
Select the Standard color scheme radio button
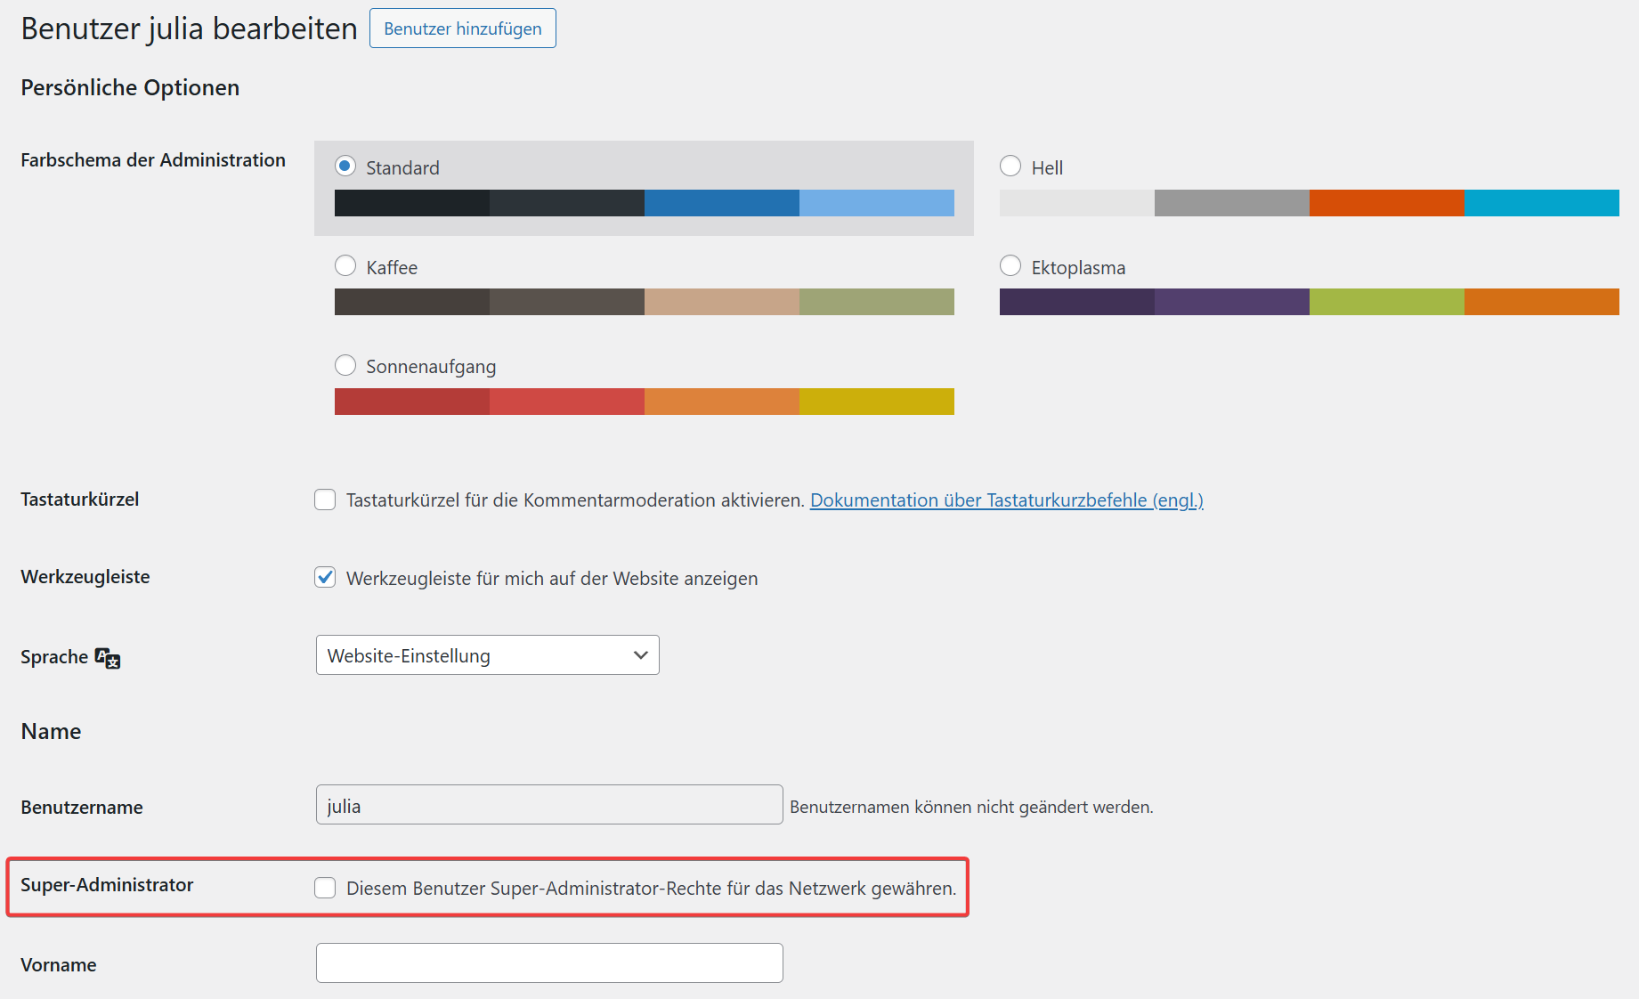[x=345, y=166]
